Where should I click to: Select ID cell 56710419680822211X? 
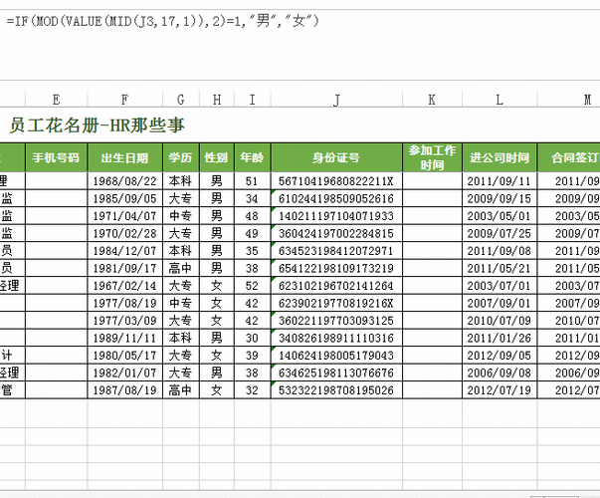coord(336,181)
